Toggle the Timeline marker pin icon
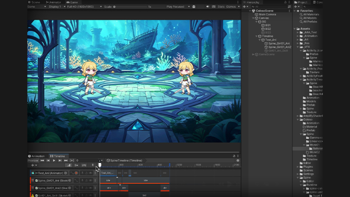The width and height of the screenshot is (350, 197). pyautogui.click(x=93, y=165)
